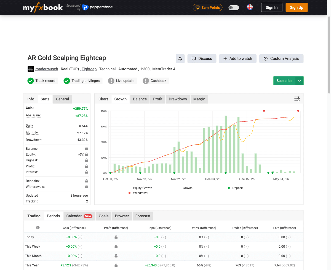Click the notification bell icon
331x270 pixels.
[180, 58]
